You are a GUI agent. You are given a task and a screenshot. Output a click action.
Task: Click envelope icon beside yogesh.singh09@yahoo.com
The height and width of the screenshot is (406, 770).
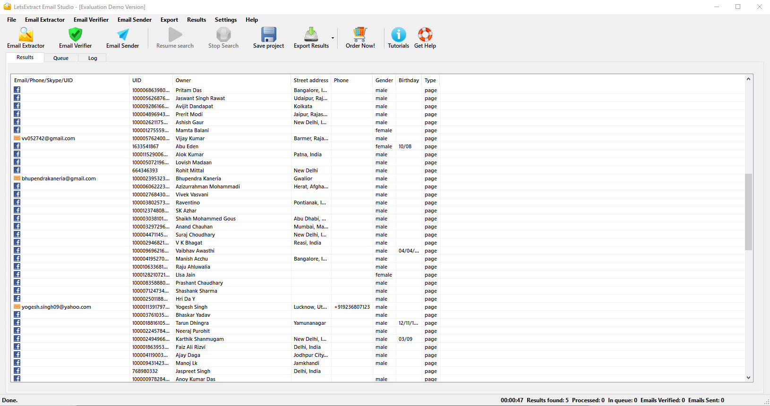17,307
